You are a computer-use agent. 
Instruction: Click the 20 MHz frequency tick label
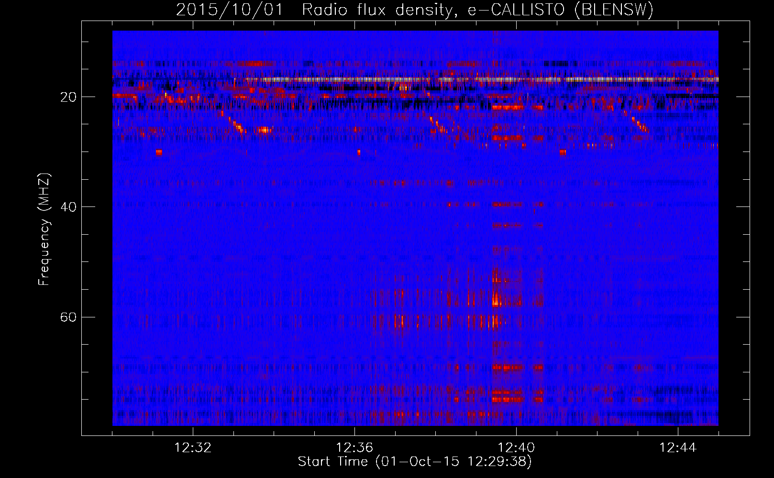(68, 97)
